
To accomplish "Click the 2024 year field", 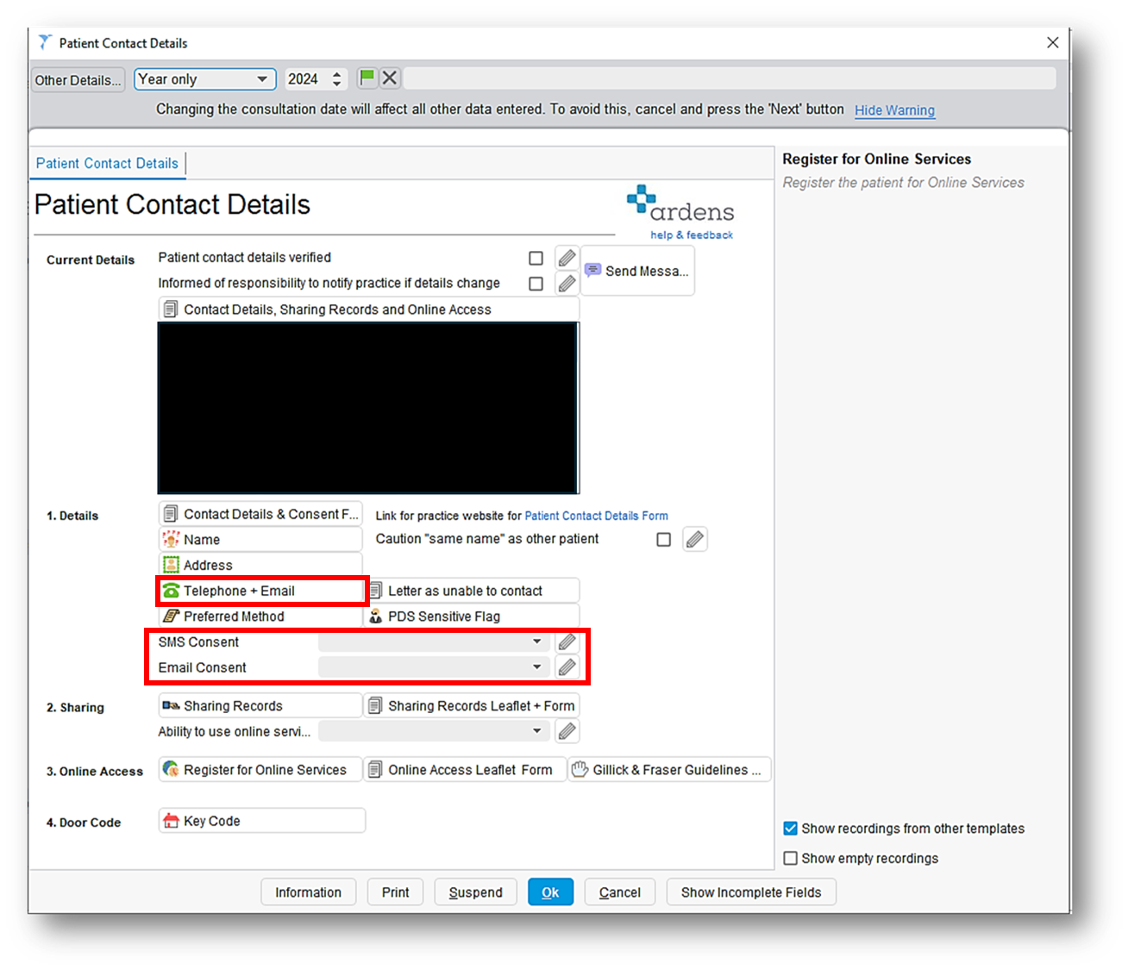I will (x=307, y=79).
